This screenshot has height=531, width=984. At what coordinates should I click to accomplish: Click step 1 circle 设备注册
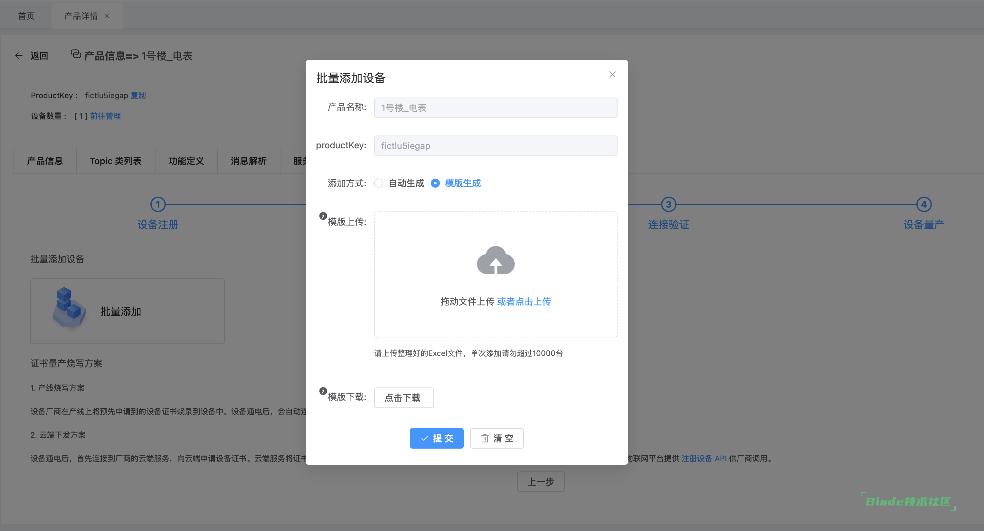(x=158, y=204)
